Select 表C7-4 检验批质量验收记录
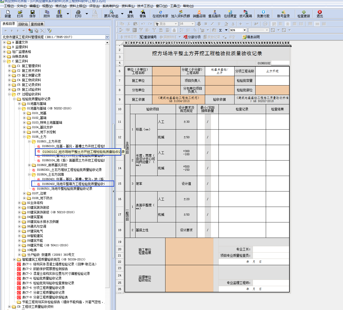 click(x=42, y=278)
